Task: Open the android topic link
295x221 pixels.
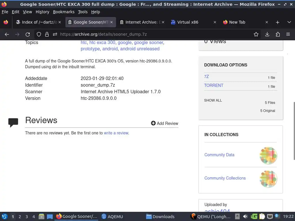Action: pyautogui.click(x=110, y=49)
